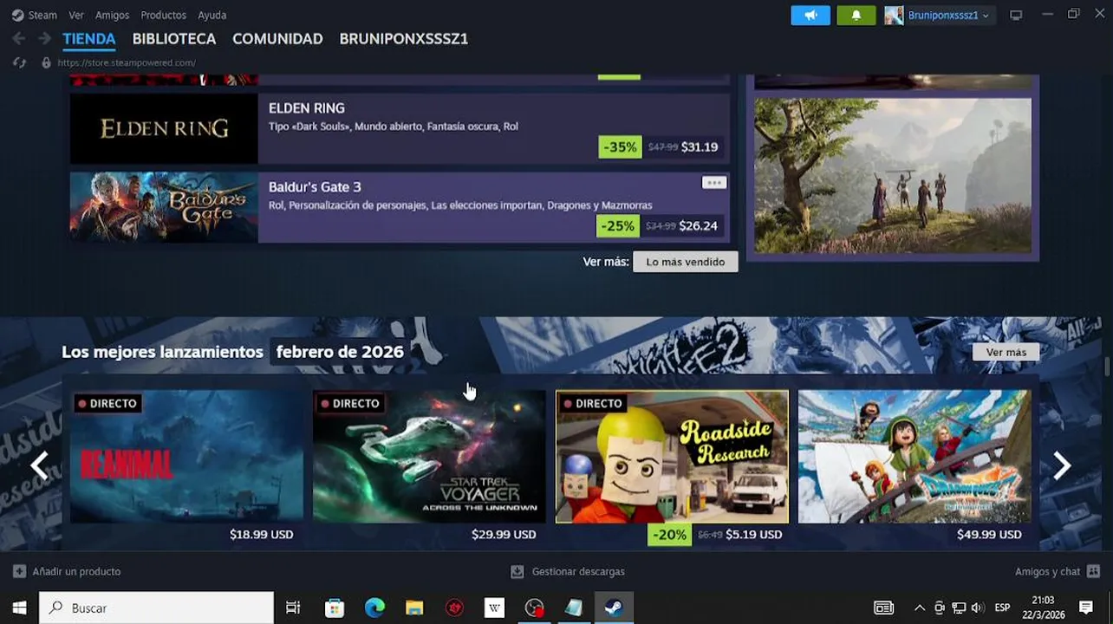Screen dimensions: 1113x624
Task: Open the Amigos menu
Action: coord(113,15)
